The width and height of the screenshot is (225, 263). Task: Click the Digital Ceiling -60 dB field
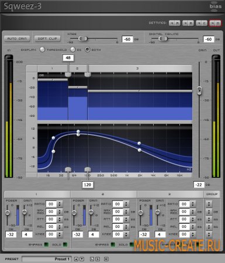coord(209,39)
